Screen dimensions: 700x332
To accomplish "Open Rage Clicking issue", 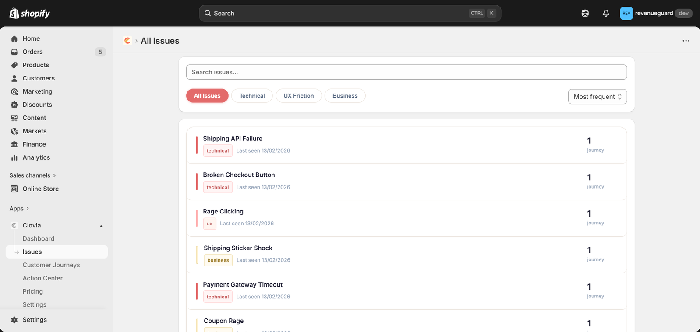I will (x=407, y=218).
